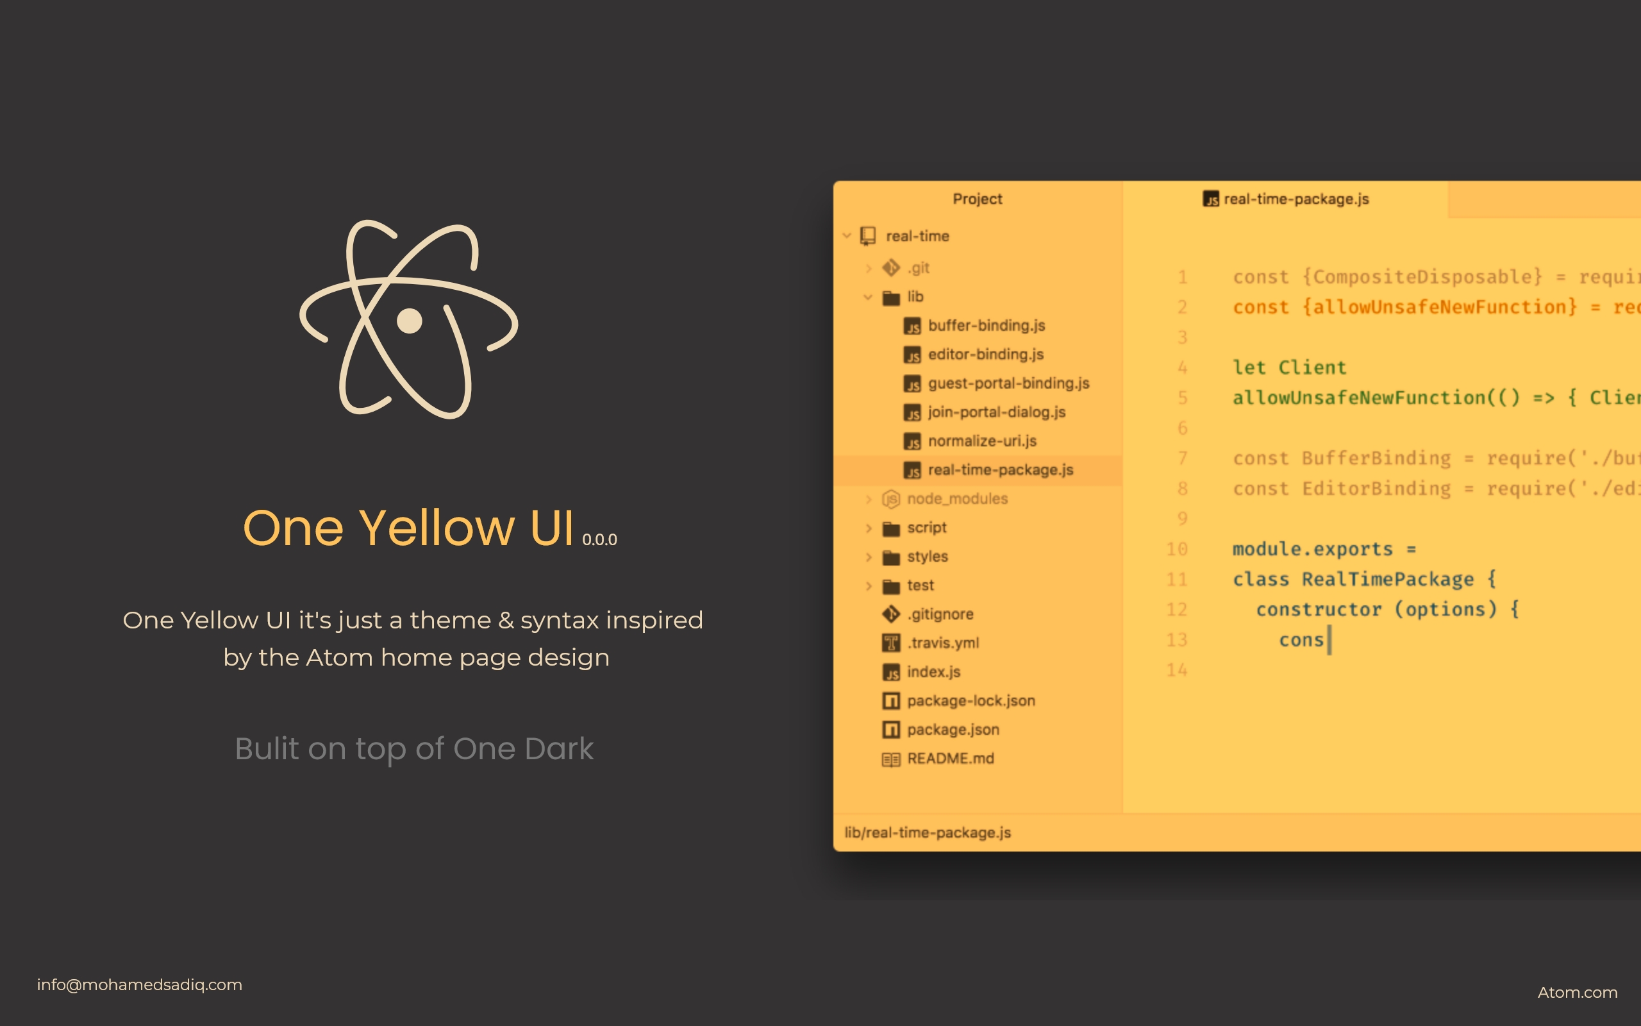Click the styles folder icon
Screen dimensions: 1641x1026
tap(891, 557)
